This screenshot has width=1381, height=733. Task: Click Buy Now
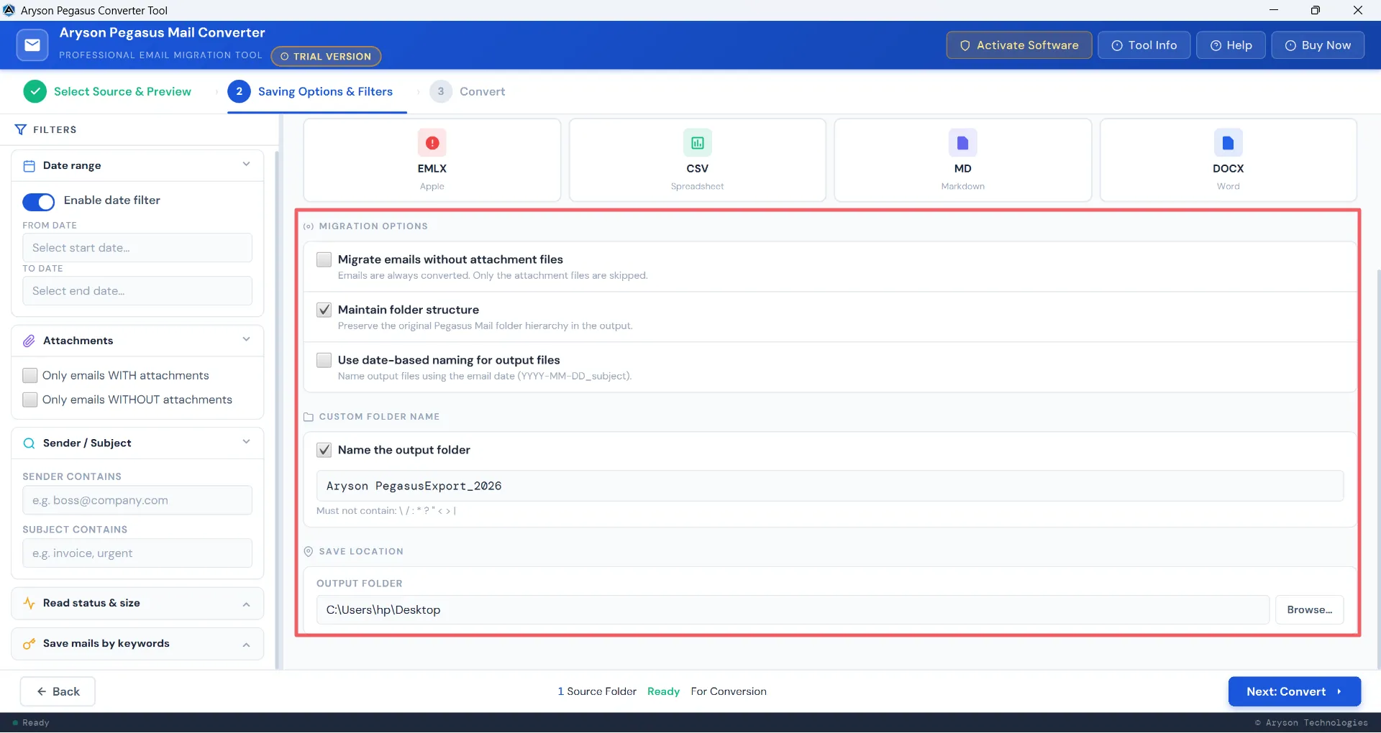tap(1318, 45)
